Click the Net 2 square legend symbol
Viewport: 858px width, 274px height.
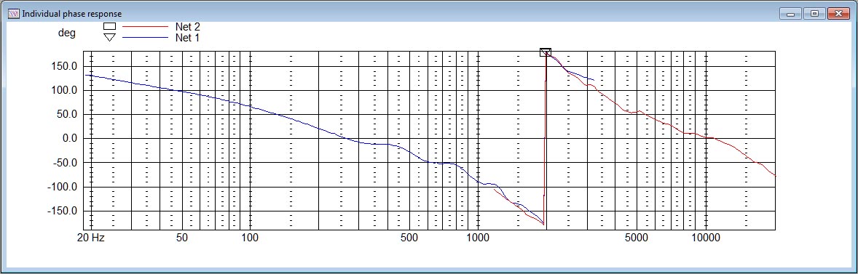pos(110,26)
